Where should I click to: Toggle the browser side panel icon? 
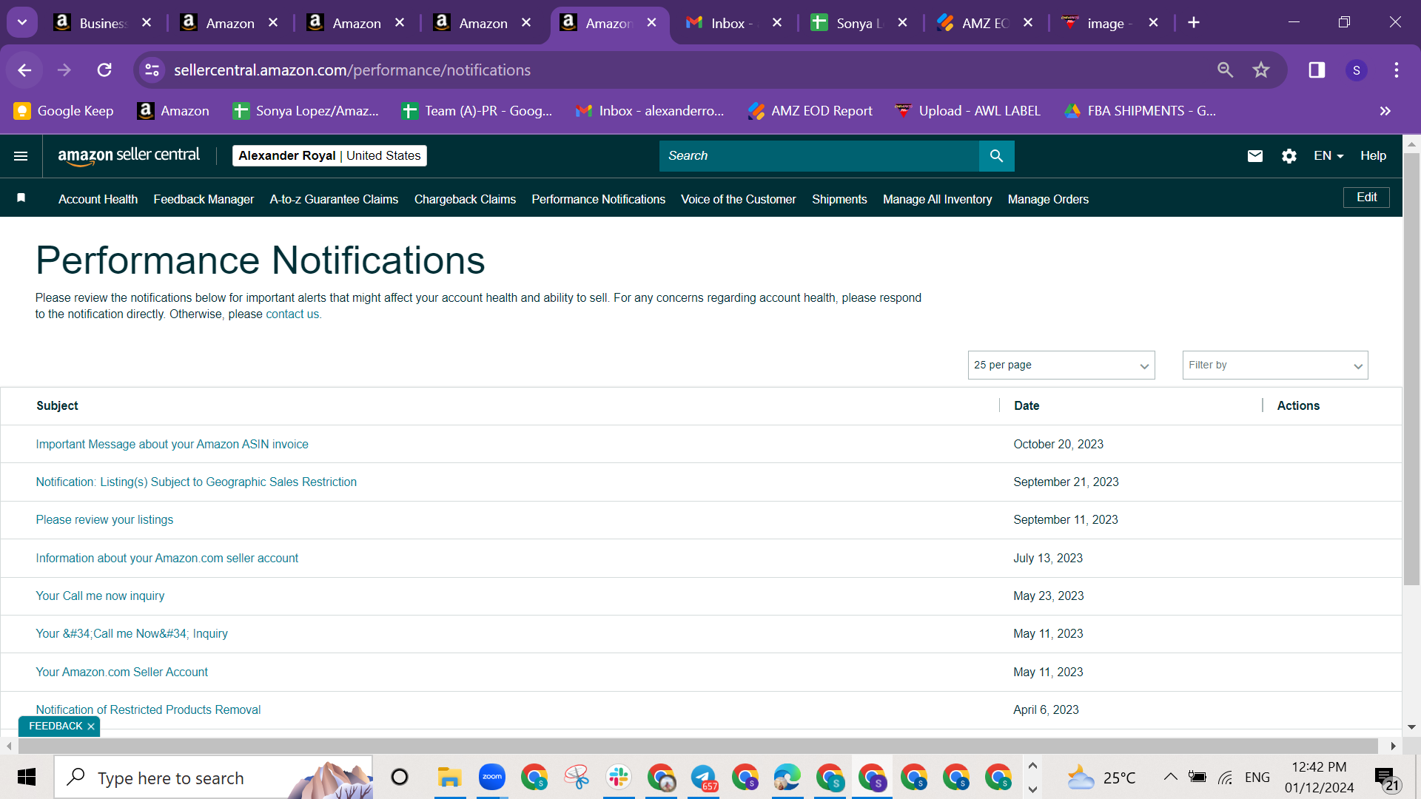1317,70
